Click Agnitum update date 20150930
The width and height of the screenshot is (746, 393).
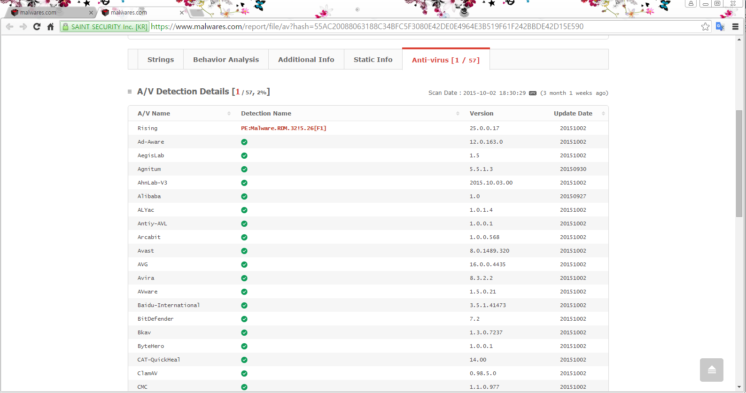pos(573,169)
